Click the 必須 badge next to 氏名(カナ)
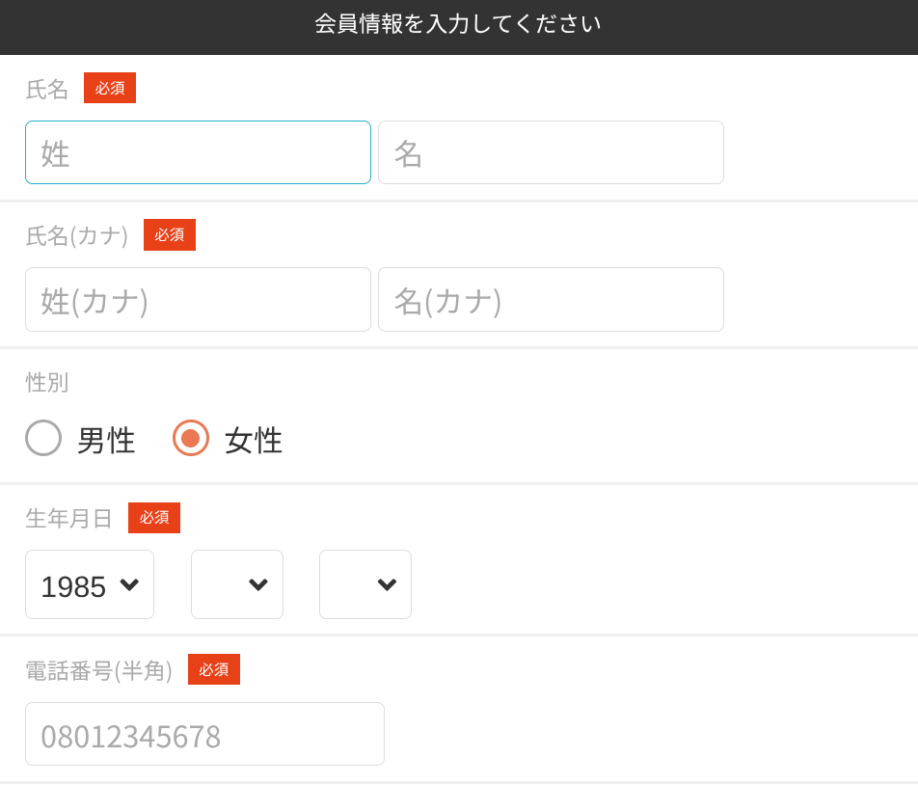This screenshot has height=785, width=918. (x=169, y=234)
